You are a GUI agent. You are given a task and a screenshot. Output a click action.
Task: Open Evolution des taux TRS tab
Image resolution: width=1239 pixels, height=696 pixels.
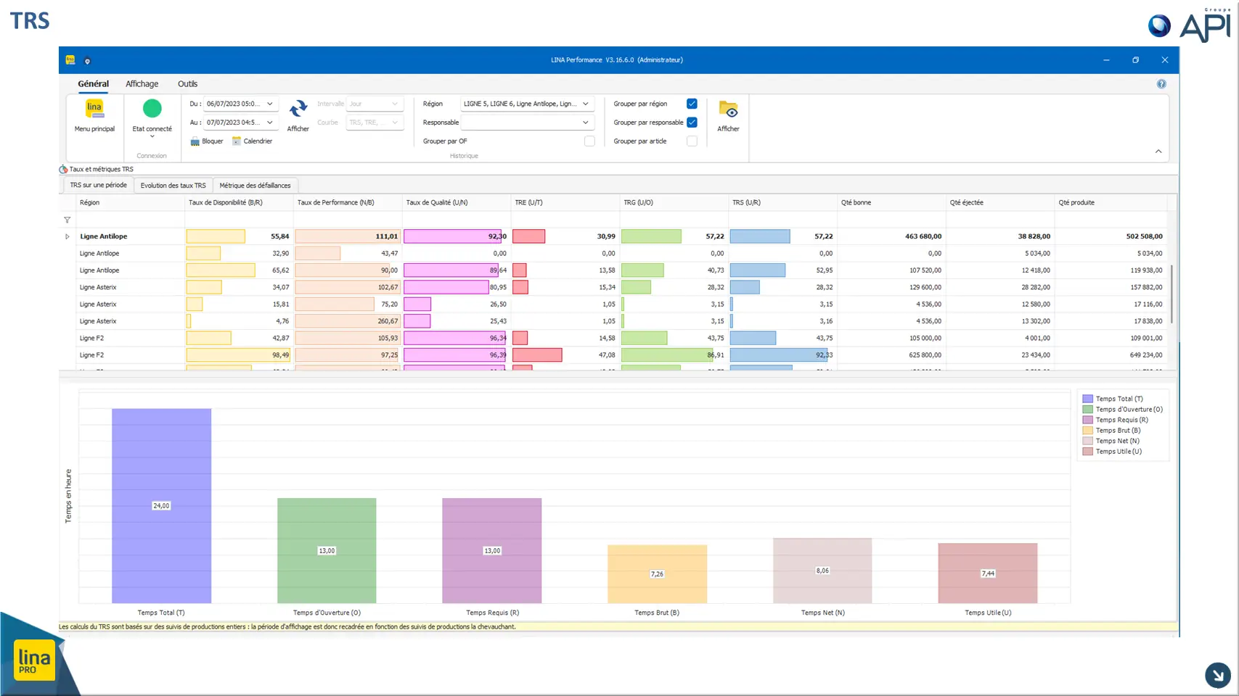(173, 186)
